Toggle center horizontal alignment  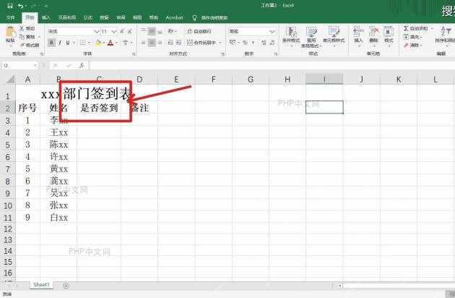tap(152, 43)
